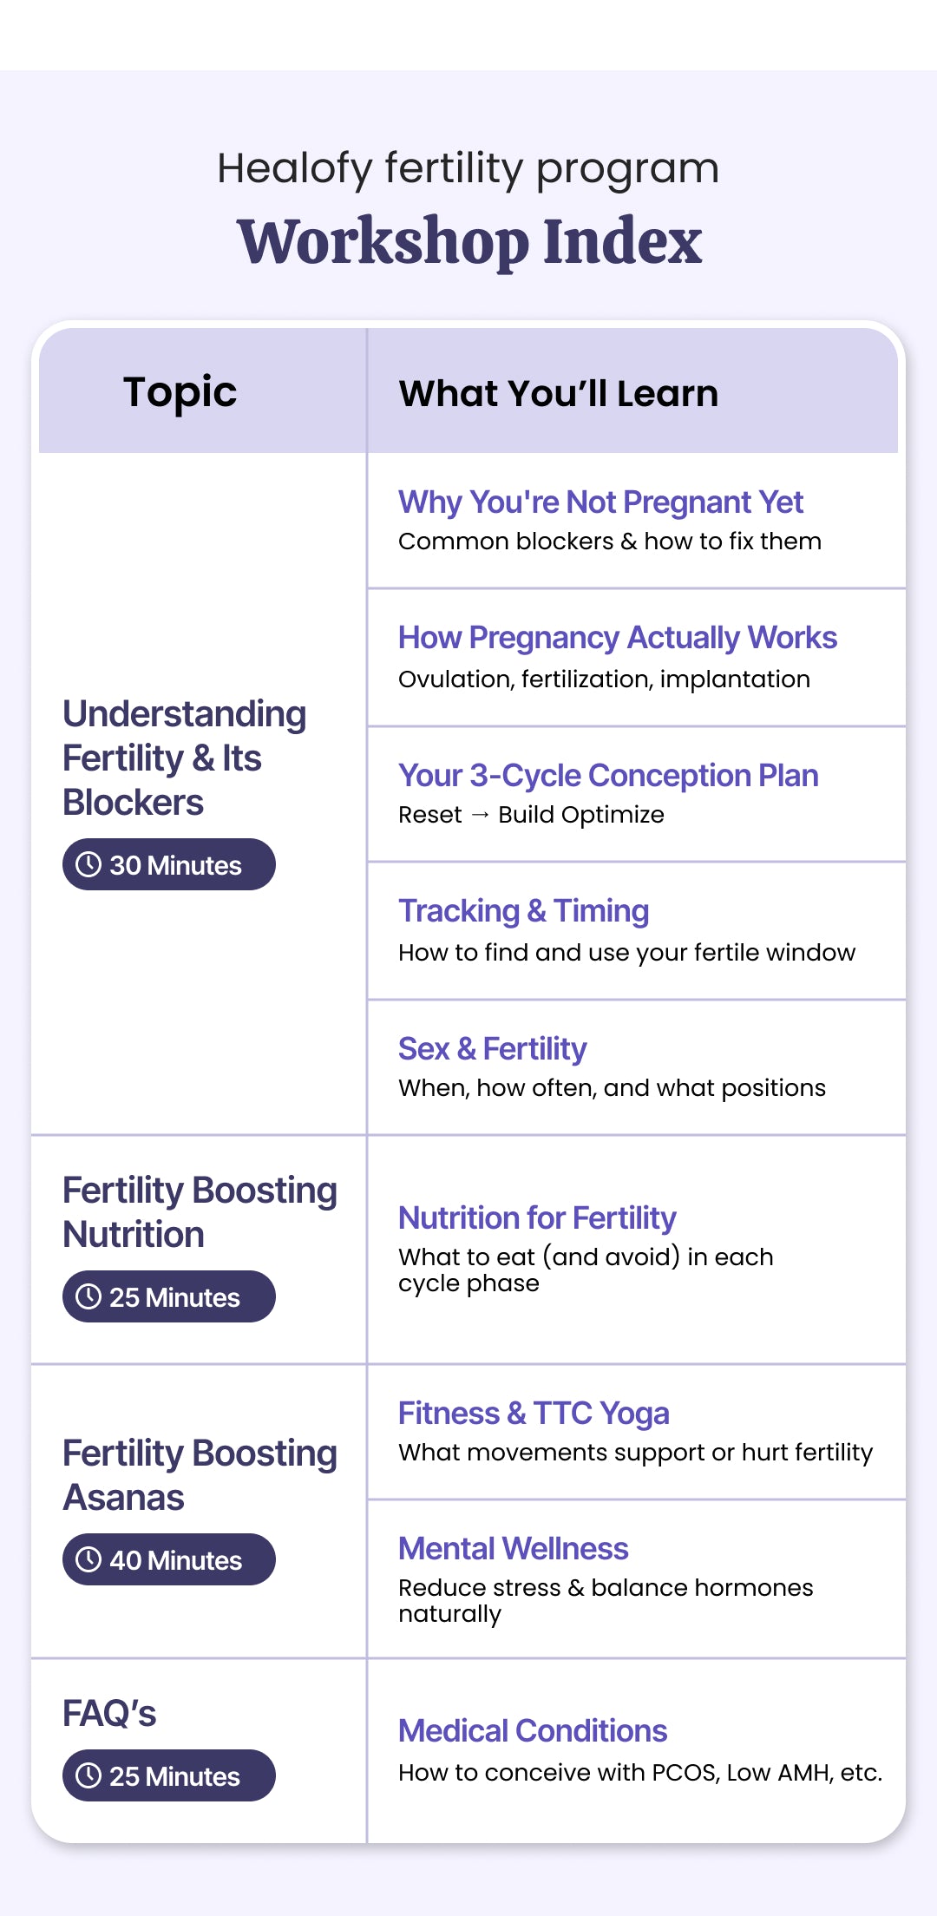Select the Medical Conditions topic
Viewport: 937px width, 1916px height.
pos(532,1731)
